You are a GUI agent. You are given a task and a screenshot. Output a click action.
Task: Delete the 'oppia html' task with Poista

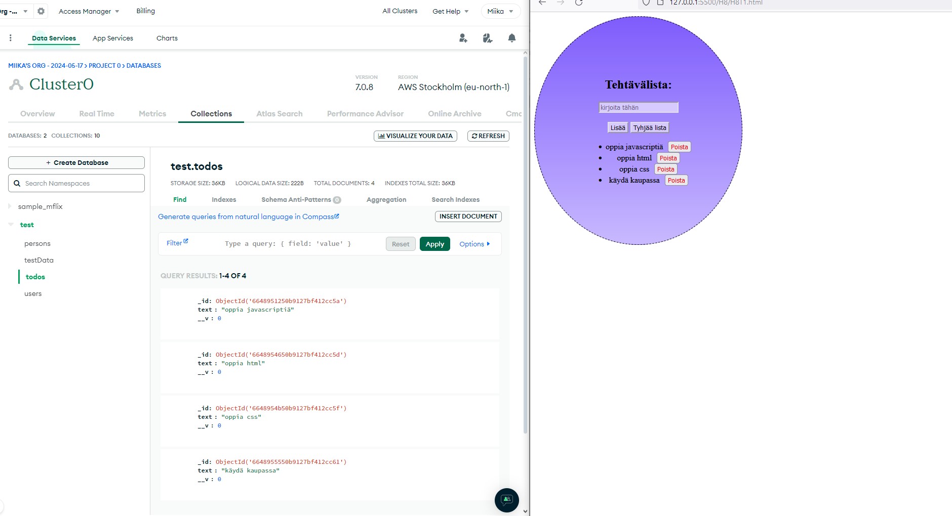(668, 158)
